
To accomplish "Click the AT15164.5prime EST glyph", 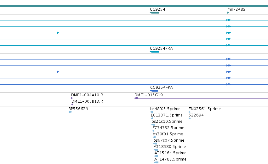I will [x=156, y=156].
